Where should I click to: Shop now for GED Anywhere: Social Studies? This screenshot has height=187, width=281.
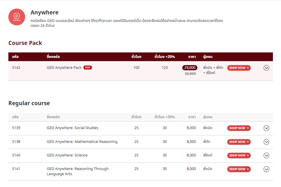coord(239,128)
